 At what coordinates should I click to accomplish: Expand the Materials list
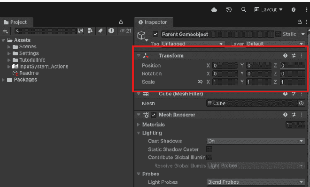(x=139, y=125)
